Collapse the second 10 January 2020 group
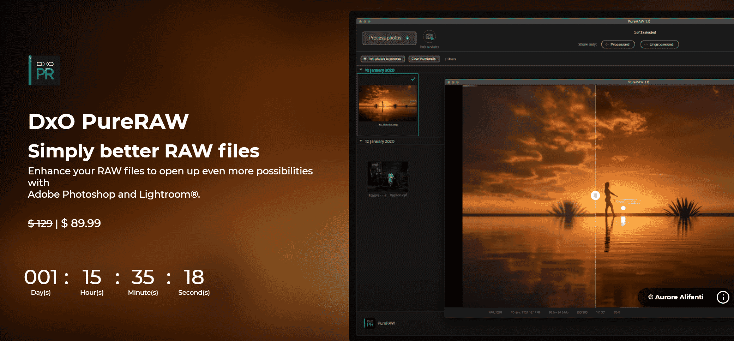This screenshot has height=341, width=734. click(361, 141)
